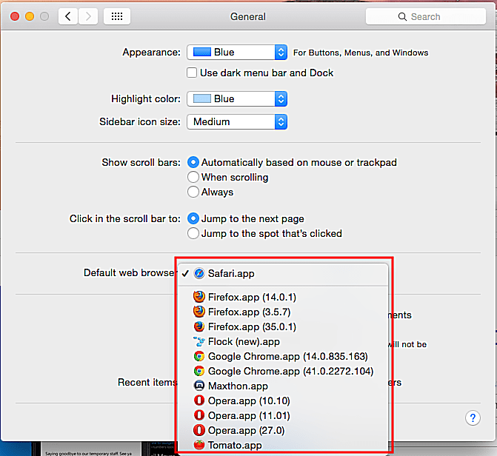The width and height of the screenshot is (497, 456).
Task: Click the blue Appearance color swatch
Action: (x=202, y=52)
